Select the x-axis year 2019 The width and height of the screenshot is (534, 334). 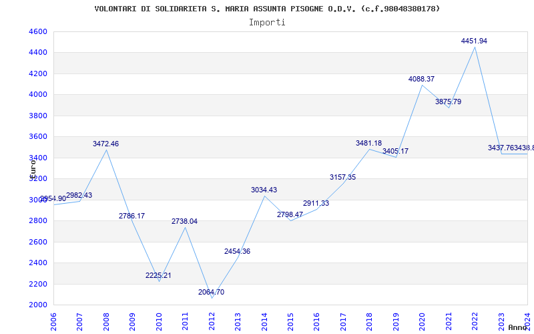[396, 321]
